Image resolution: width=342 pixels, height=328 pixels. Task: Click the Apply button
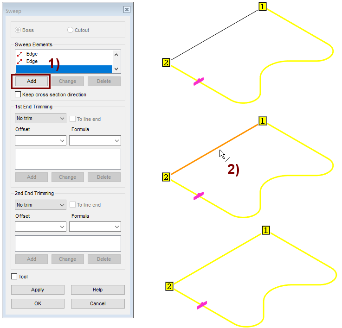tap(38, 290)
